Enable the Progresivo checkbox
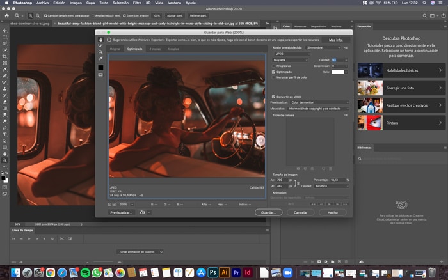Viewport: 448px width, 280px height. tap(273, 66)
